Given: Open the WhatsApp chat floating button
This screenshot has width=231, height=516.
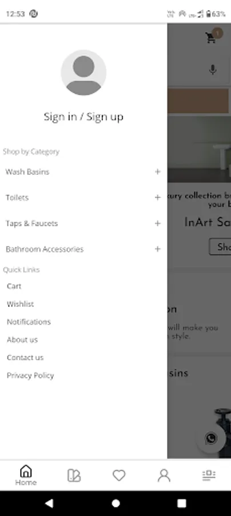Looking at the screenshot, I should click(x=211, y=438).
